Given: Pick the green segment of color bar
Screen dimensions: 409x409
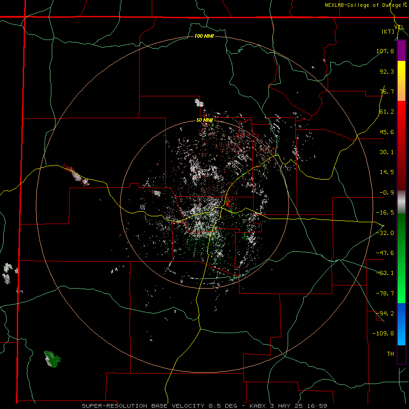Looking at the screenshot, I should click(401, 258).
